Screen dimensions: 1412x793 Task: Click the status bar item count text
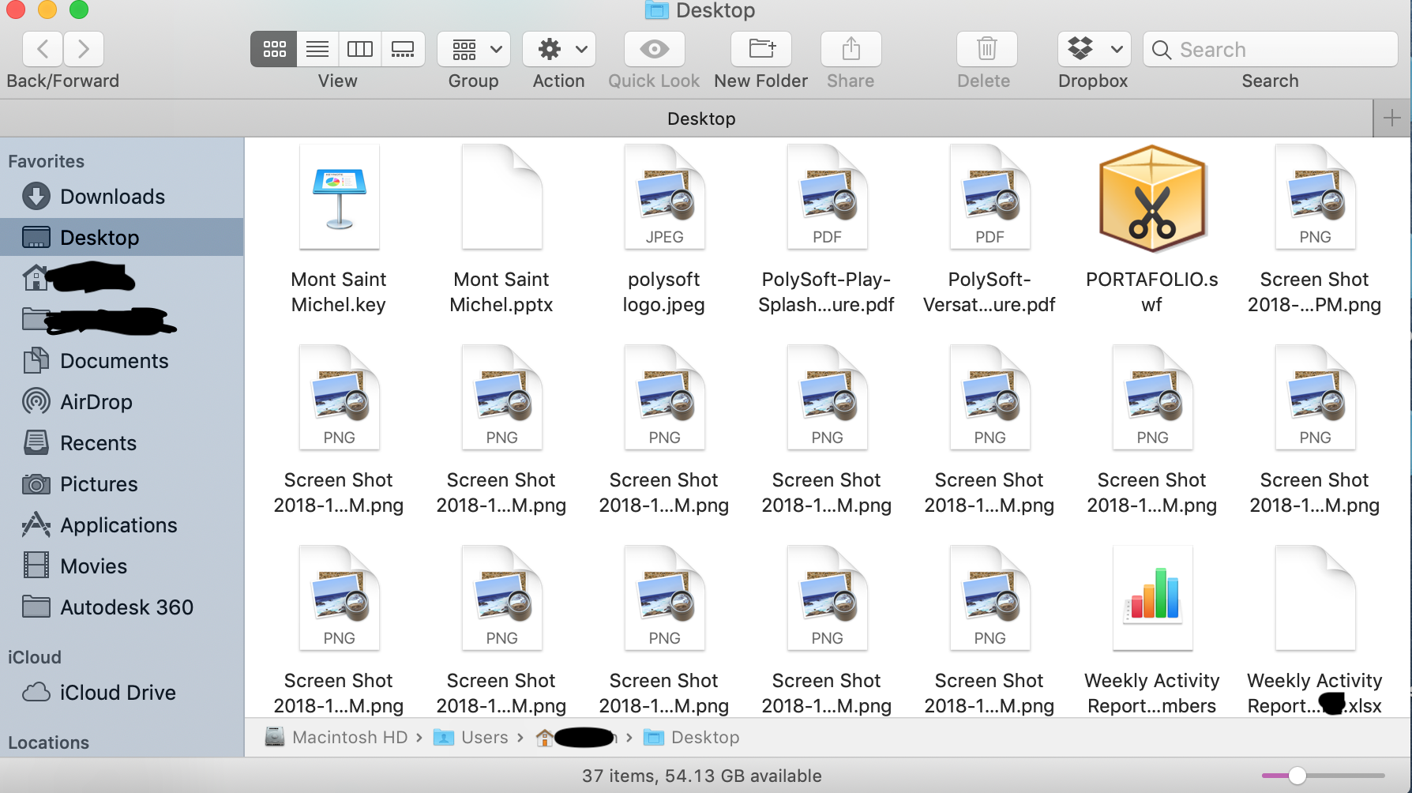tap(701, 776)
